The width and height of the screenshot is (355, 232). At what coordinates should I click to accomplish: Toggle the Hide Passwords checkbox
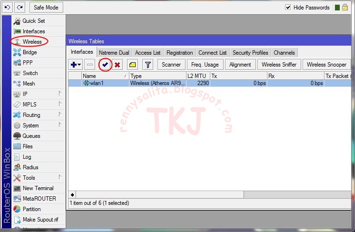[x=288, y=7]
